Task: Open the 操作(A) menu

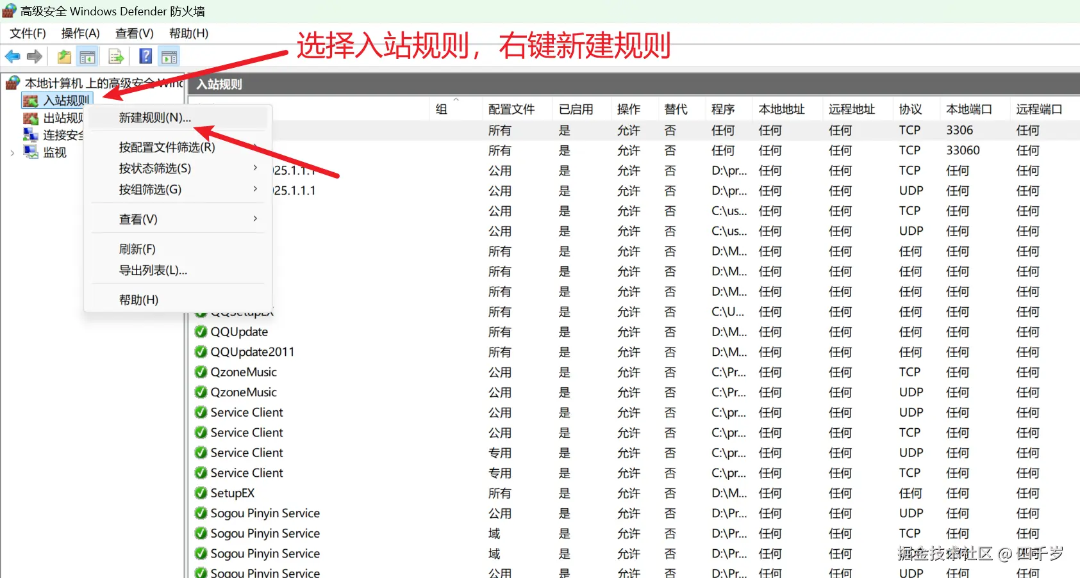Action: click(x=80, y=33)
